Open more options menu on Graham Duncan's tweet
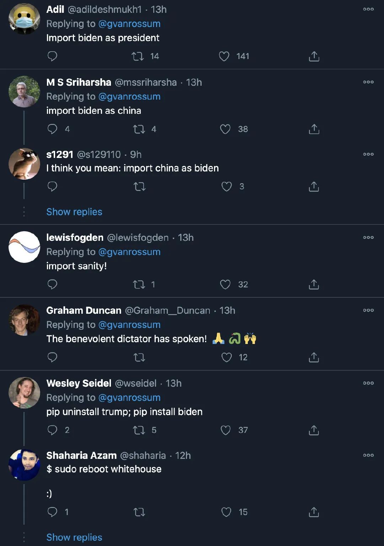 click(368, 310)
